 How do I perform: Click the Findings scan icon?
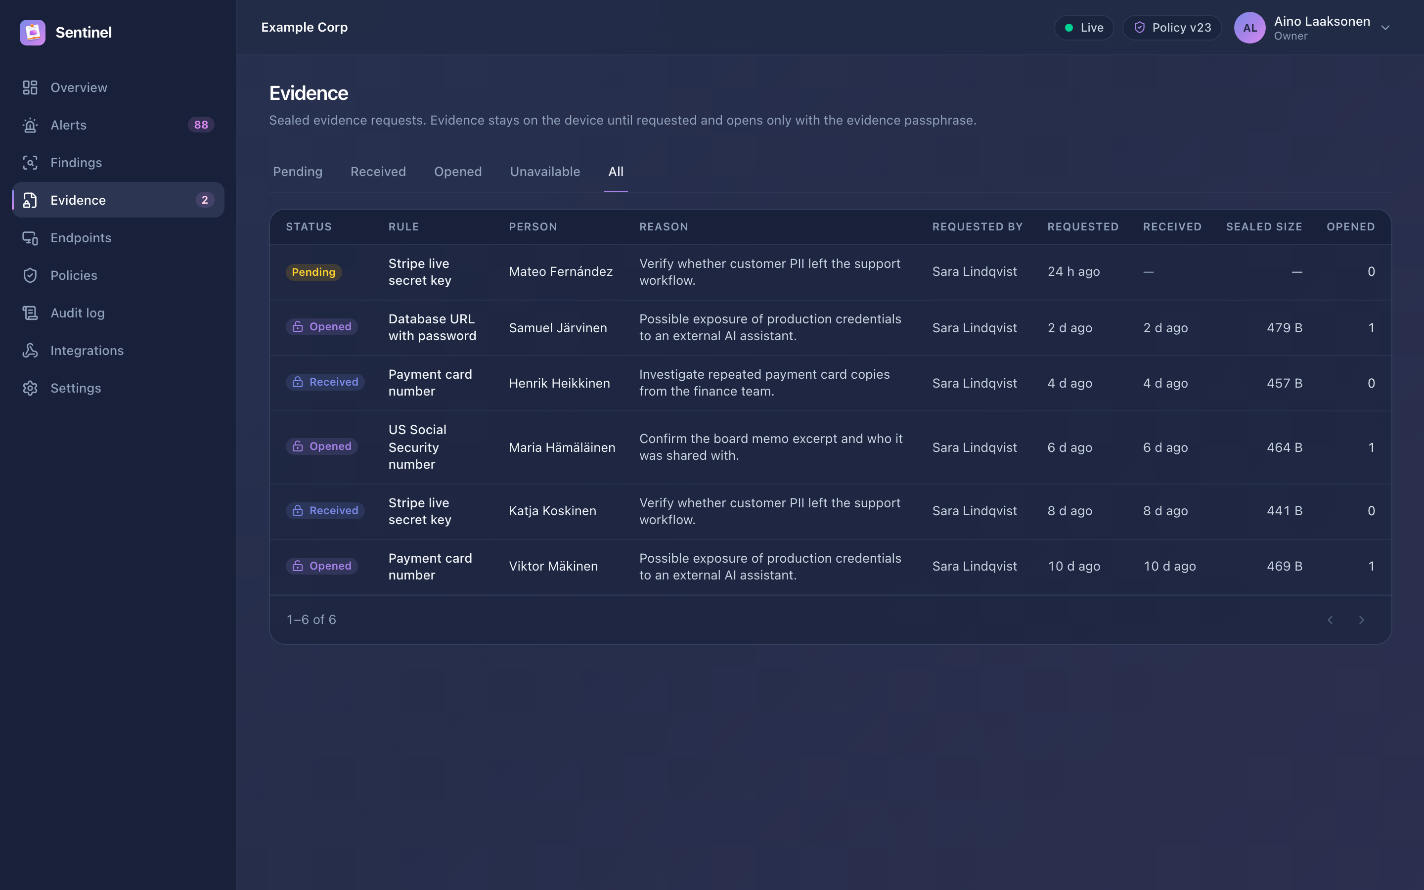tap(30, 163)
